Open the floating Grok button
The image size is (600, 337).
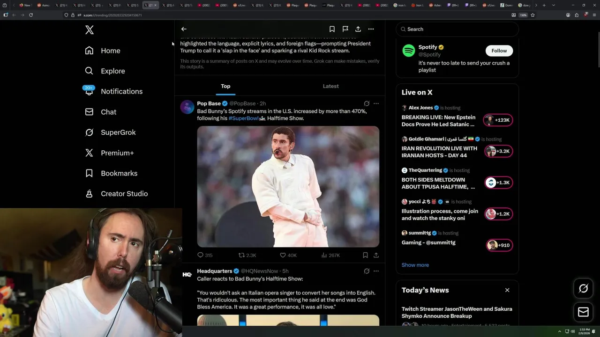click(583, 289)
